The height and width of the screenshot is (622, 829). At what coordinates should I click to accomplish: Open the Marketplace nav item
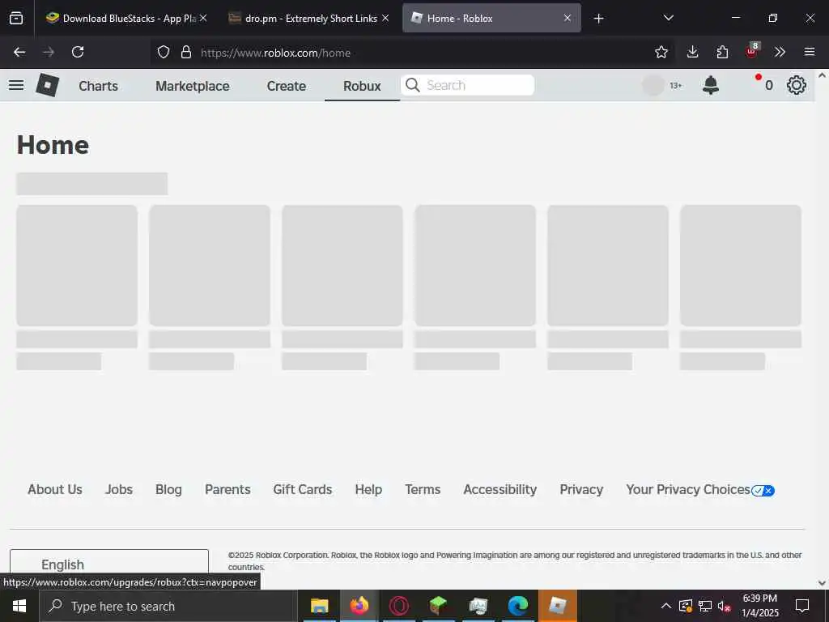(193, 86)
